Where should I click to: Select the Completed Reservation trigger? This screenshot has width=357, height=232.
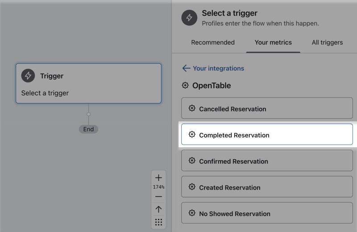(267, 135)
